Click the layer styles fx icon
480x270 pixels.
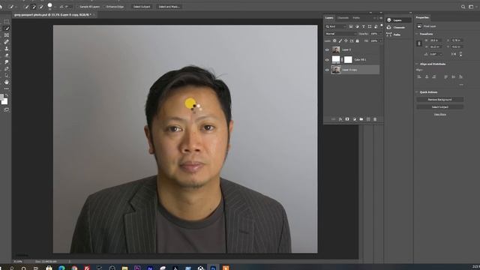tap(340, 119)
